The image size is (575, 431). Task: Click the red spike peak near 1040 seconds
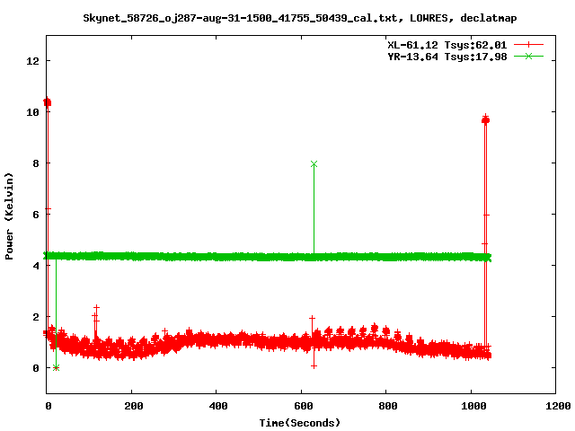tap(485, 119)
